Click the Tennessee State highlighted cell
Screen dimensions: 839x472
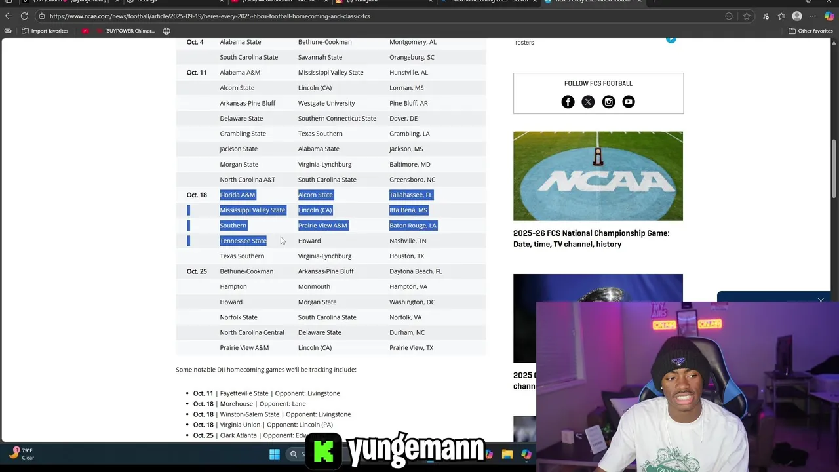(x=243, y=241)
